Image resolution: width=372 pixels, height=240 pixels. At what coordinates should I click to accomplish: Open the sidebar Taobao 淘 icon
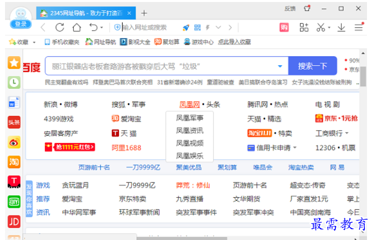pyautogui.click(x=14, y=162)
